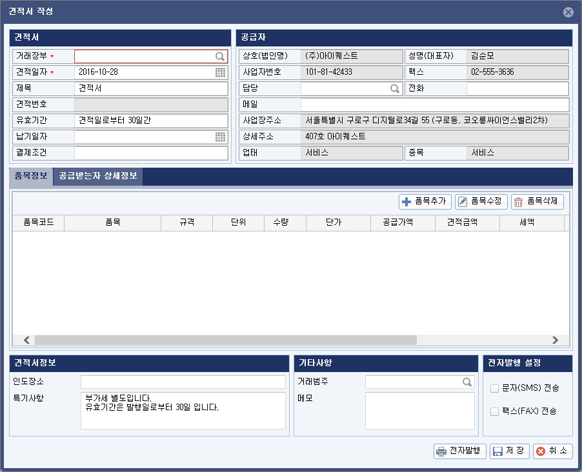Open calendar picker for 납기일자
This screenshot has width=582, height=472.
[220, 137]
